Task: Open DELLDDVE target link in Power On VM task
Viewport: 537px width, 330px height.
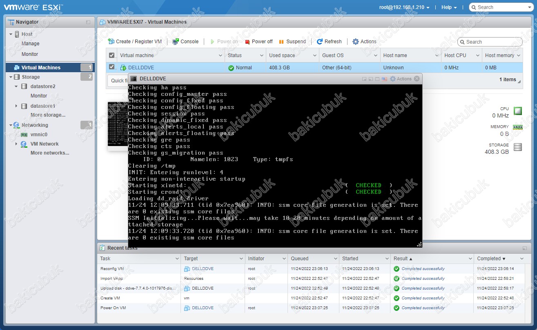Action: tap(203, 308)
